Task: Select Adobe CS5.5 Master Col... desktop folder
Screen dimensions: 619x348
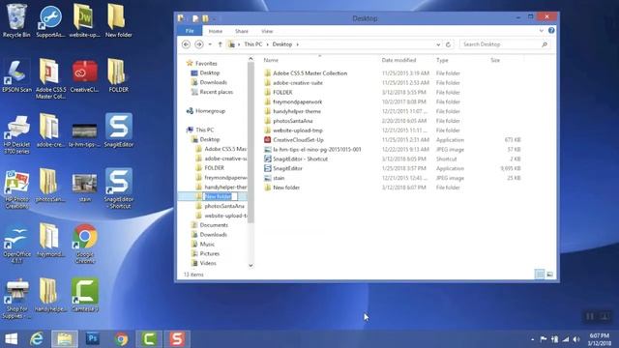Action: tap(50, 78)
